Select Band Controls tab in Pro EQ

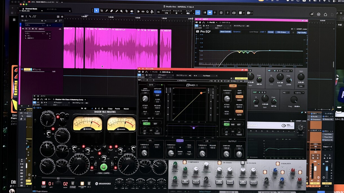226,32
